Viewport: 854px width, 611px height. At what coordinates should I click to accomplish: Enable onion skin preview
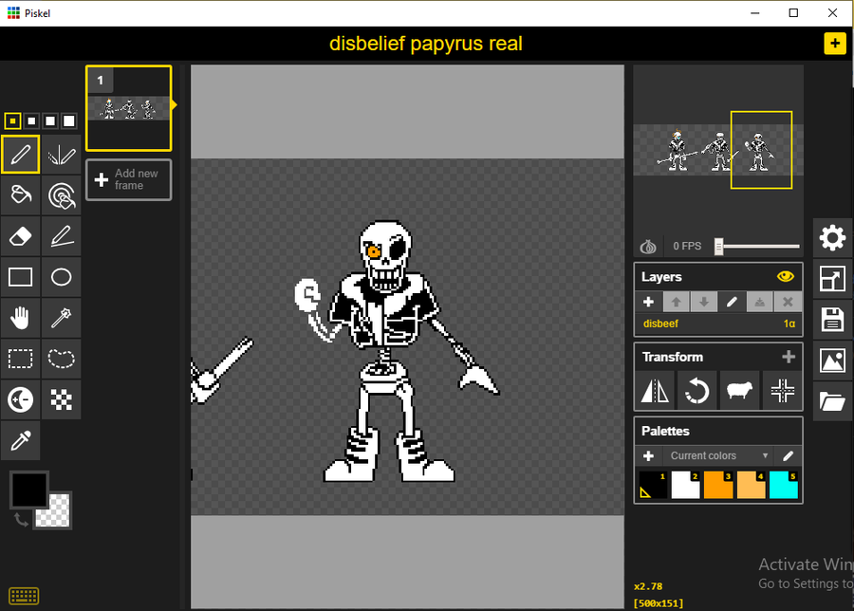click(648, 246)
